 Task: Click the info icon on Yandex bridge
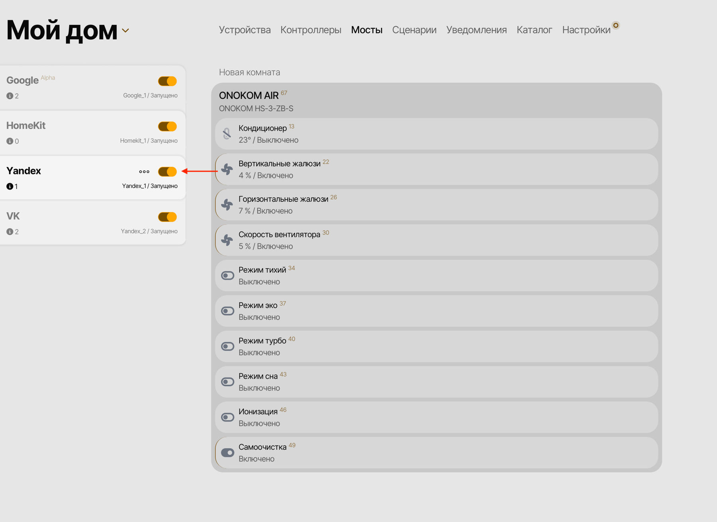click(10, 186)
